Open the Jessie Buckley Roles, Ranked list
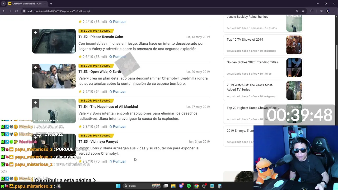Image resolution: width=338 pixels, height=190 pixels. point(247,17)
